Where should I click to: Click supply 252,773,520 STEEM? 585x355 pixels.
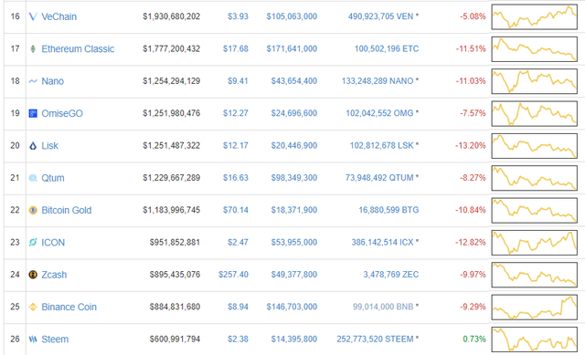[375, 339]
